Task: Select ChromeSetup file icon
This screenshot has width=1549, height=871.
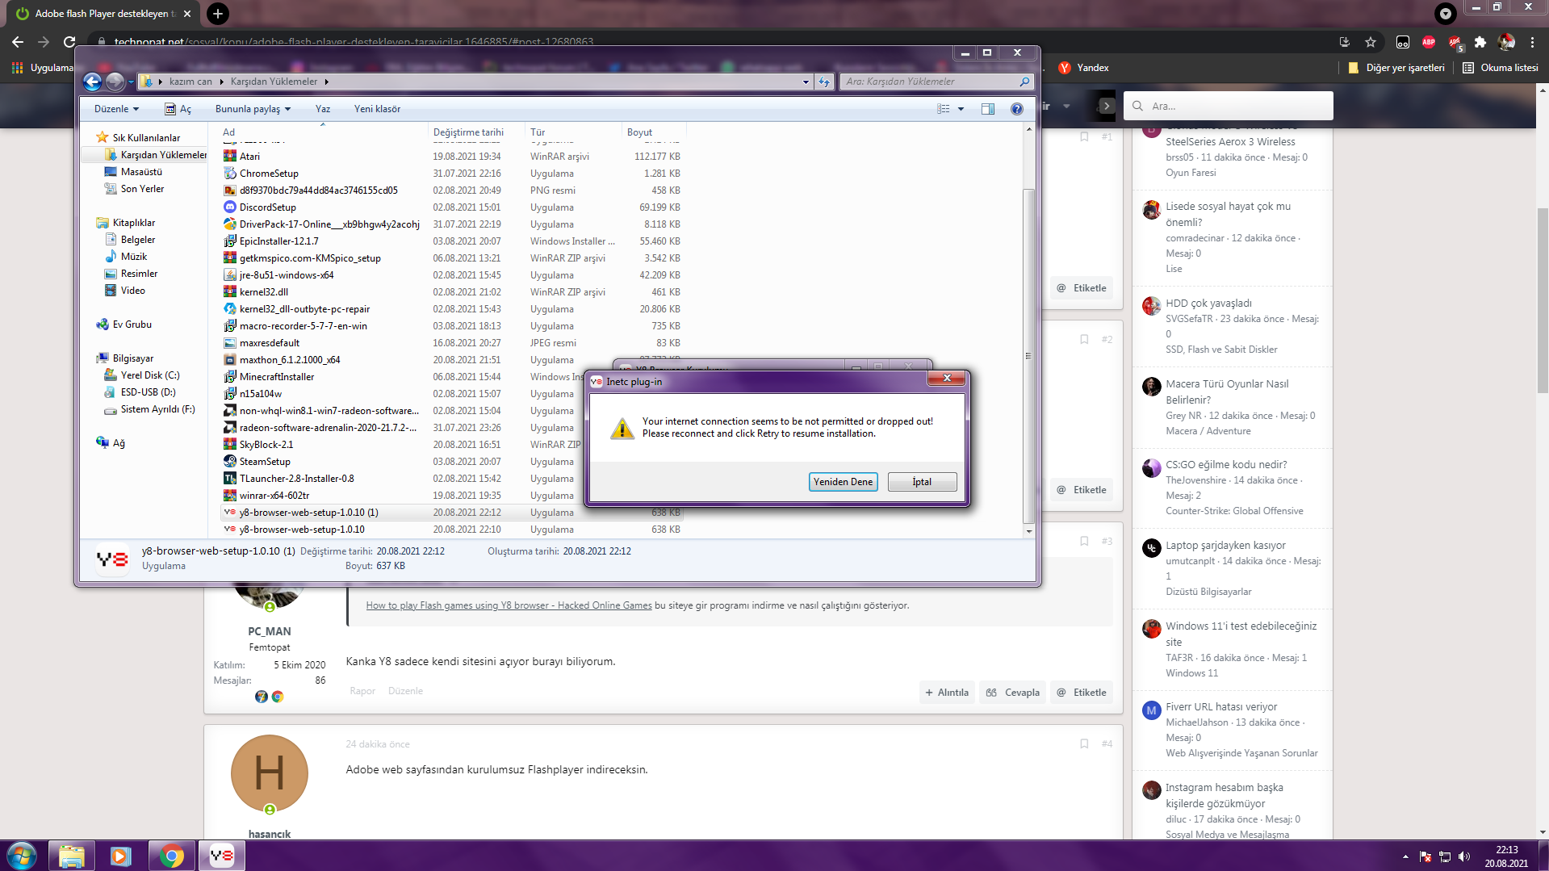Action: pyautogui.click(x=230, y=174)
